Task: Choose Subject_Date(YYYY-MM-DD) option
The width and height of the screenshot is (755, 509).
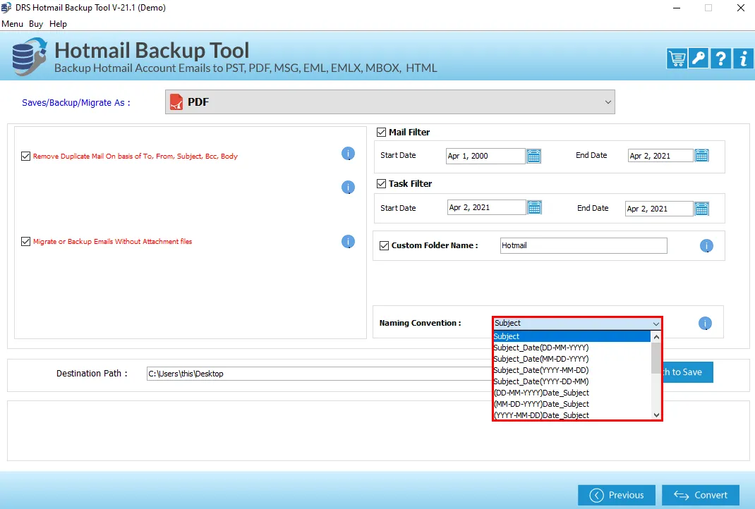Action: tap(572, 370)
